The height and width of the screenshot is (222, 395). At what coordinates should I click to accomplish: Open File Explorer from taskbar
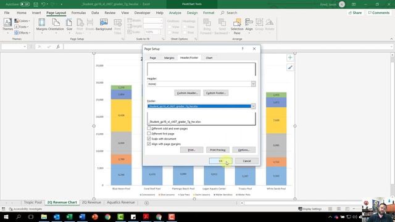click(44, 216)
